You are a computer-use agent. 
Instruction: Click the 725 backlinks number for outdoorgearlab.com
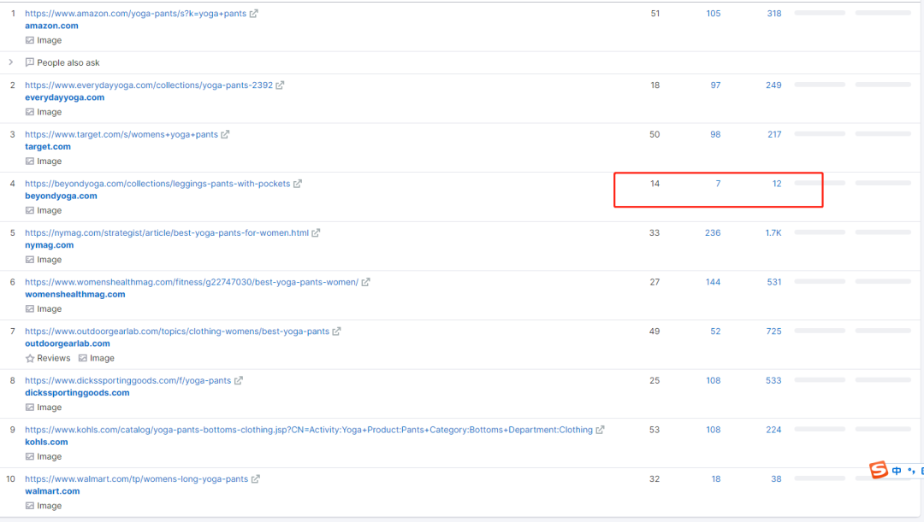773,331
